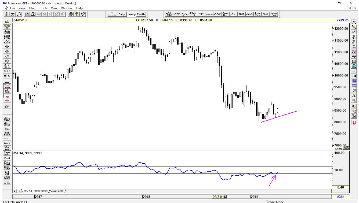The image size is (359, 203).
Task: Open the Tools menu
Action: [x=44, y=8]
